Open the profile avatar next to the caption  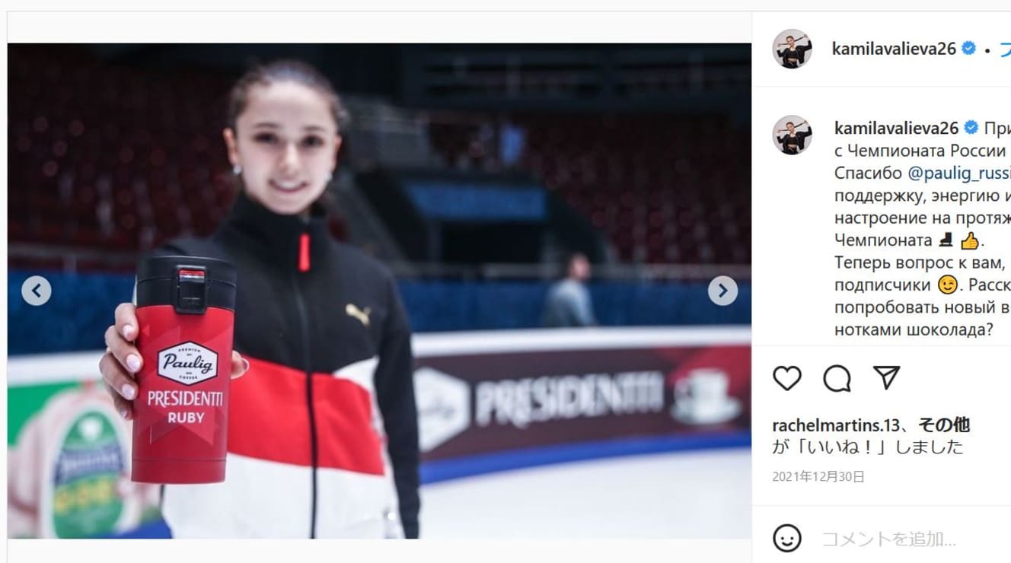pyautogui.click(x=793, y=135)
